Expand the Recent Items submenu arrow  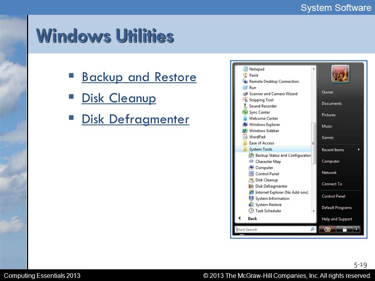click(359, 149)
